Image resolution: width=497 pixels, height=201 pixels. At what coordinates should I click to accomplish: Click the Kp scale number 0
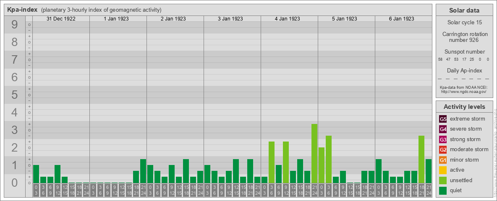point(15,183)
